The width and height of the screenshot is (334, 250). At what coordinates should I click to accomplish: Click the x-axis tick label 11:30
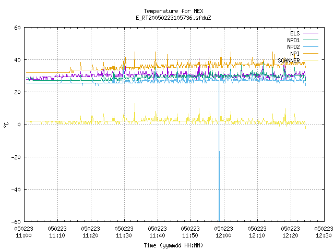point(124,235)
